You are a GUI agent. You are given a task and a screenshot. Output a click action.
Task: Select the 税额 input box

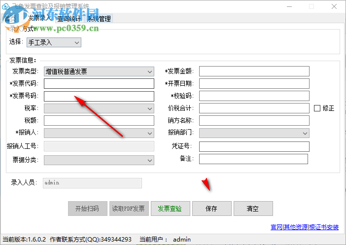click(99, 121)
